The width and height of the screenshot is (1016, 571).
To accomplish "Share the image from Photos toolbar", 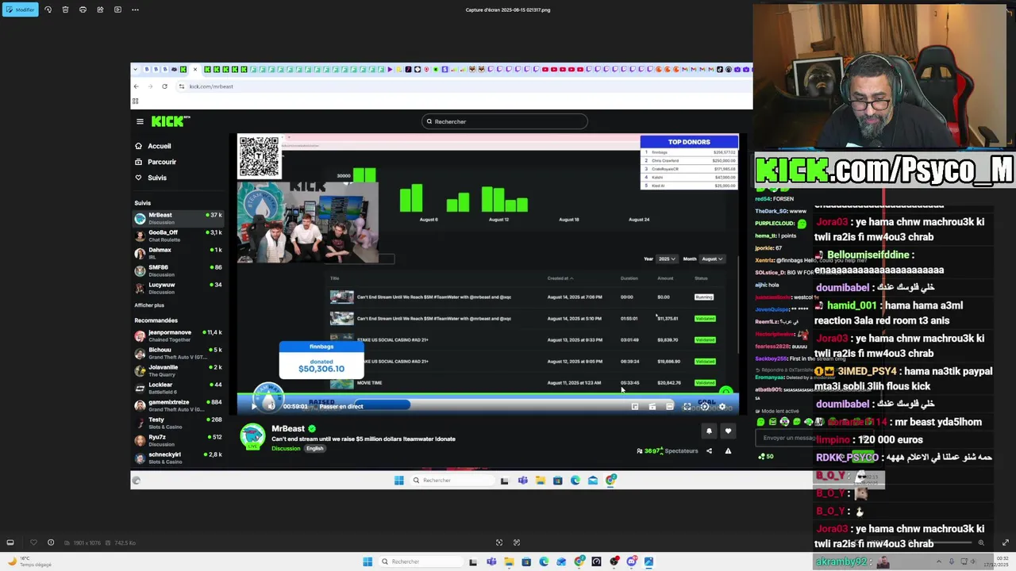I will 100,10.
